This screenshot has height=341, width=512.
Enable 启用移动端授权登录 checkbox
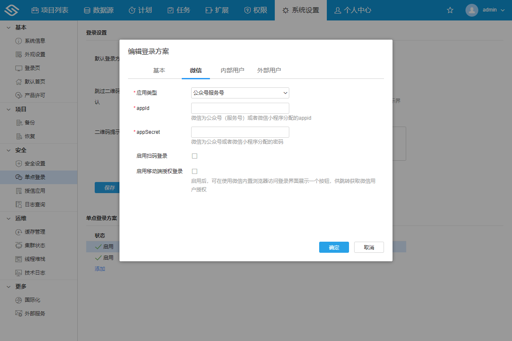[195, 170]
